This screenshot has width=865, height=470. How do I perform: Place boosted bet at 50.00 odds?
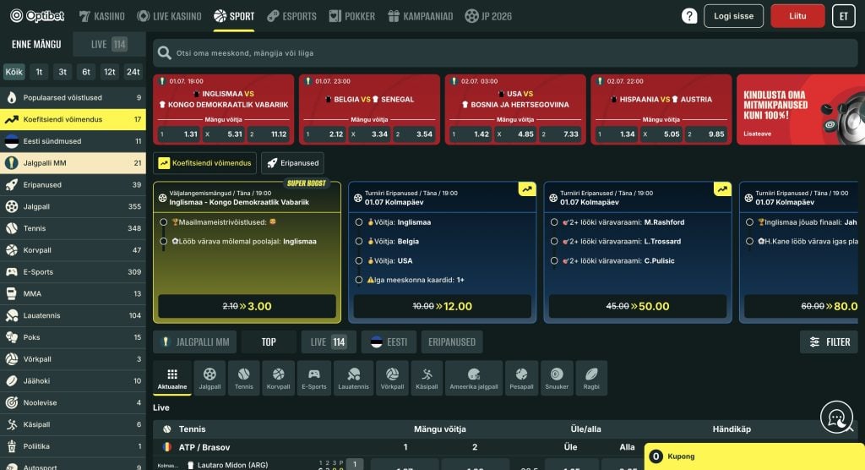(638, 306)
